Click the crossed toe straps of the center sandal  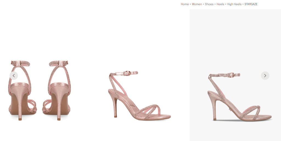pos(150,109)
